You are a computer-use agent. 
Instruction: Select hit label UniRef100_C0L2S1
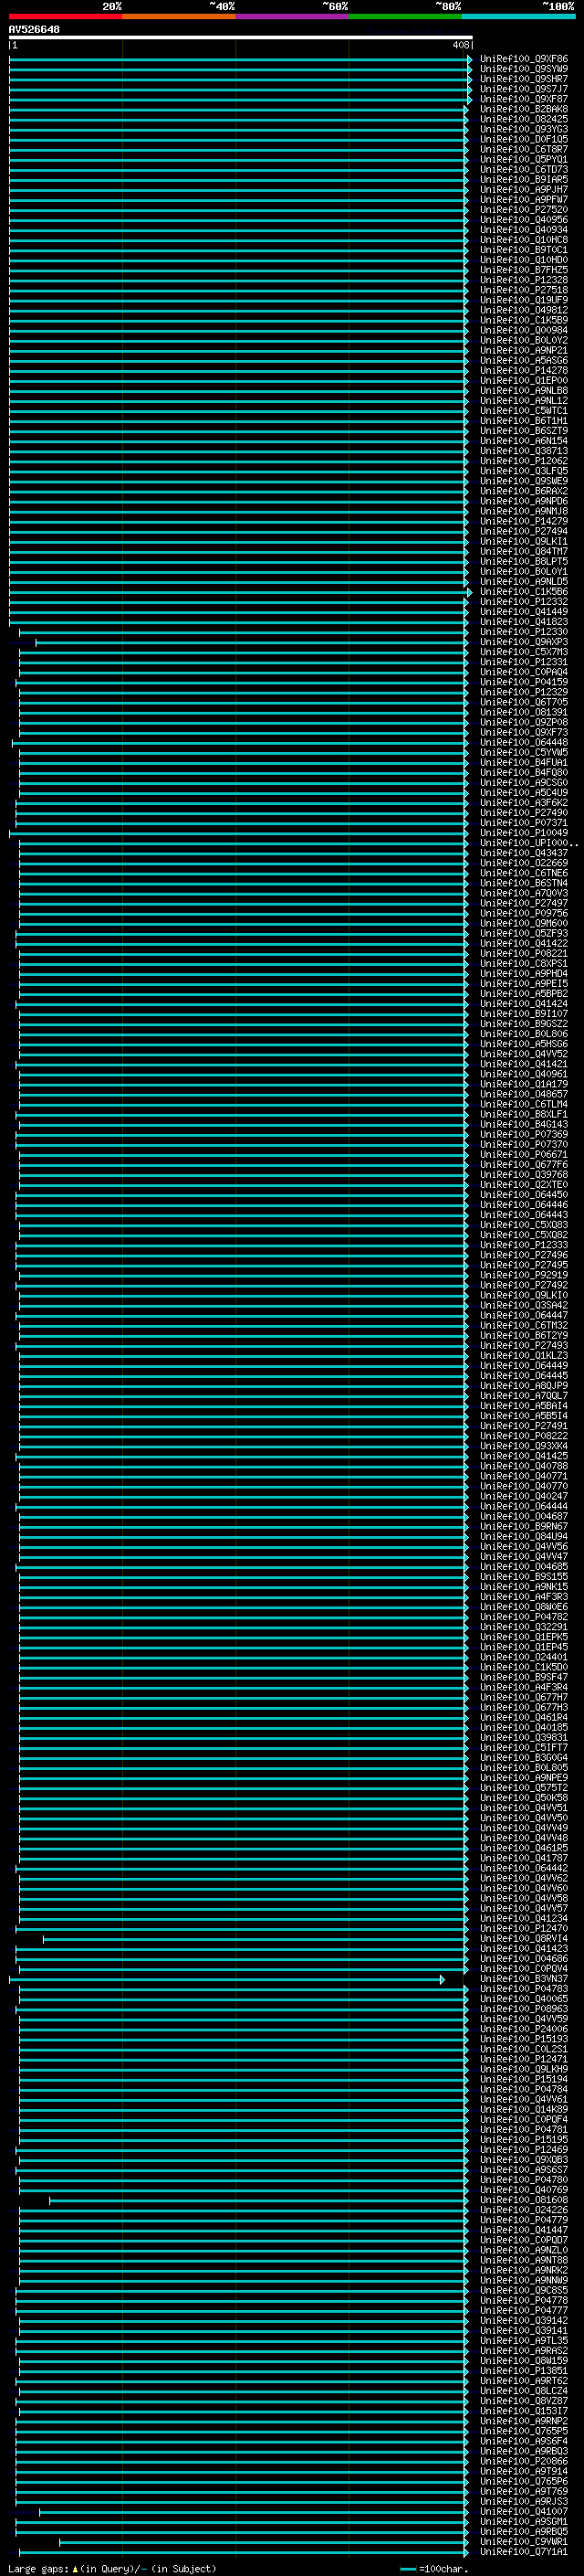pos(523,2048)
